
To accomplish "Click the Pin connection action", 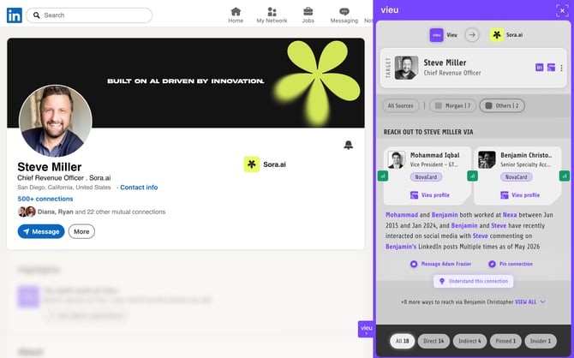I will [x=511, y=264].
